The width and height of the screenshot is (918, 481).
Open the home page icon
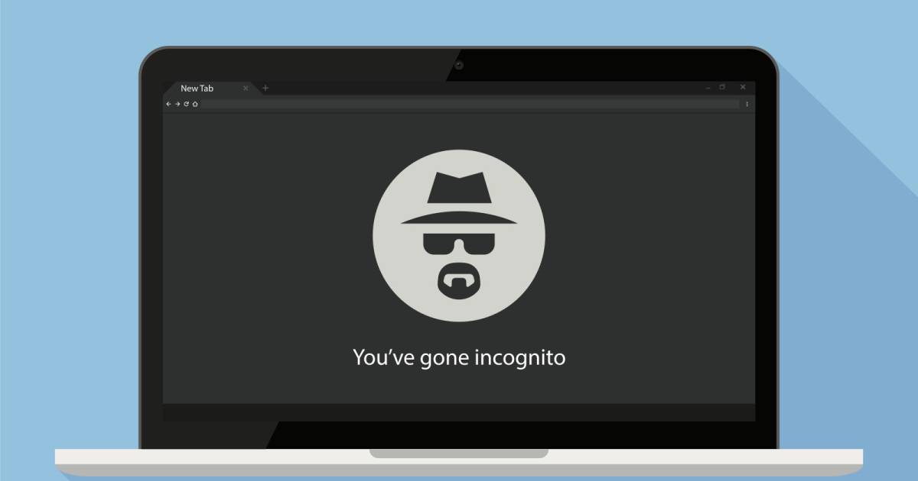click(x=195, y=104)
